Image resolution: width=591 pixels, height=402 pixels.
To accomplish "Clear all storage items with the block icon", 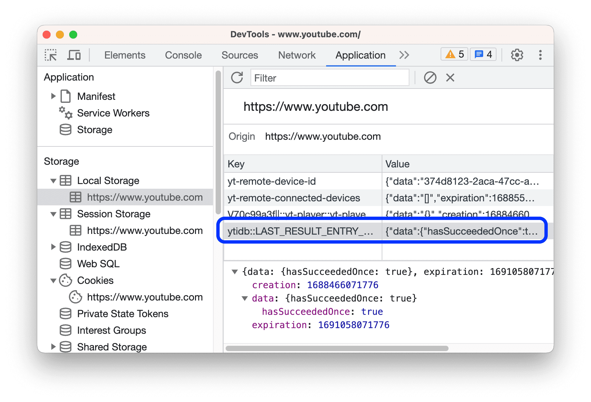I will pyautogui.click(x=431, y=78).
